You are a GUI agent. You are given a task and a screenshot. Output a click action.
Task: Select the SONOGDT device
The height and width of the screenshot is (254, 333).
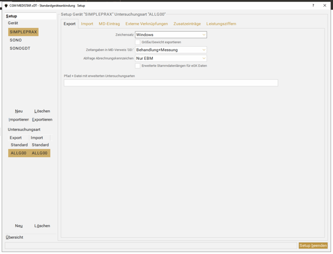20,48
